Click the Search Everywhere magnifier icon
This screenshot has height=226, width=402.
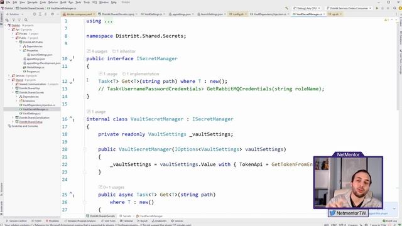[x=394, y=8]
